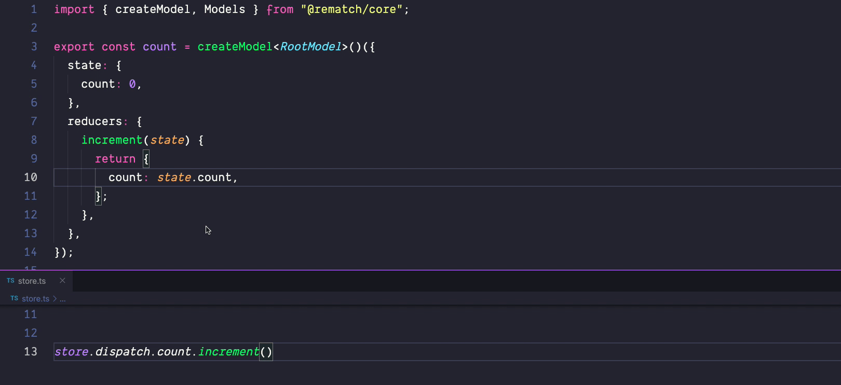Click line number 14 in the top editor
This screenshot has width=841, height=385.
coord(31,252)
